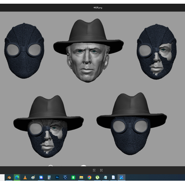Open the Calculator taskbar icon
Image resolution: width=185 pixels, height=185 pixels.
(49, 177)
